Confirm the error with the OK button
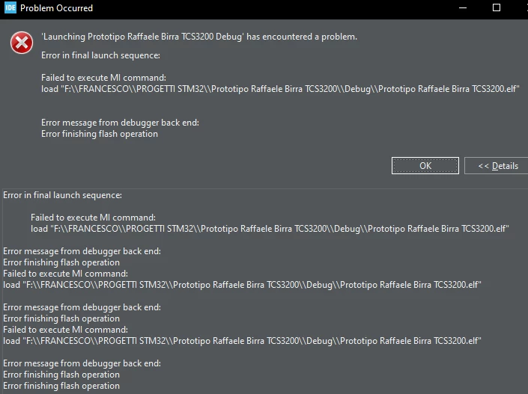 point(425,166)
